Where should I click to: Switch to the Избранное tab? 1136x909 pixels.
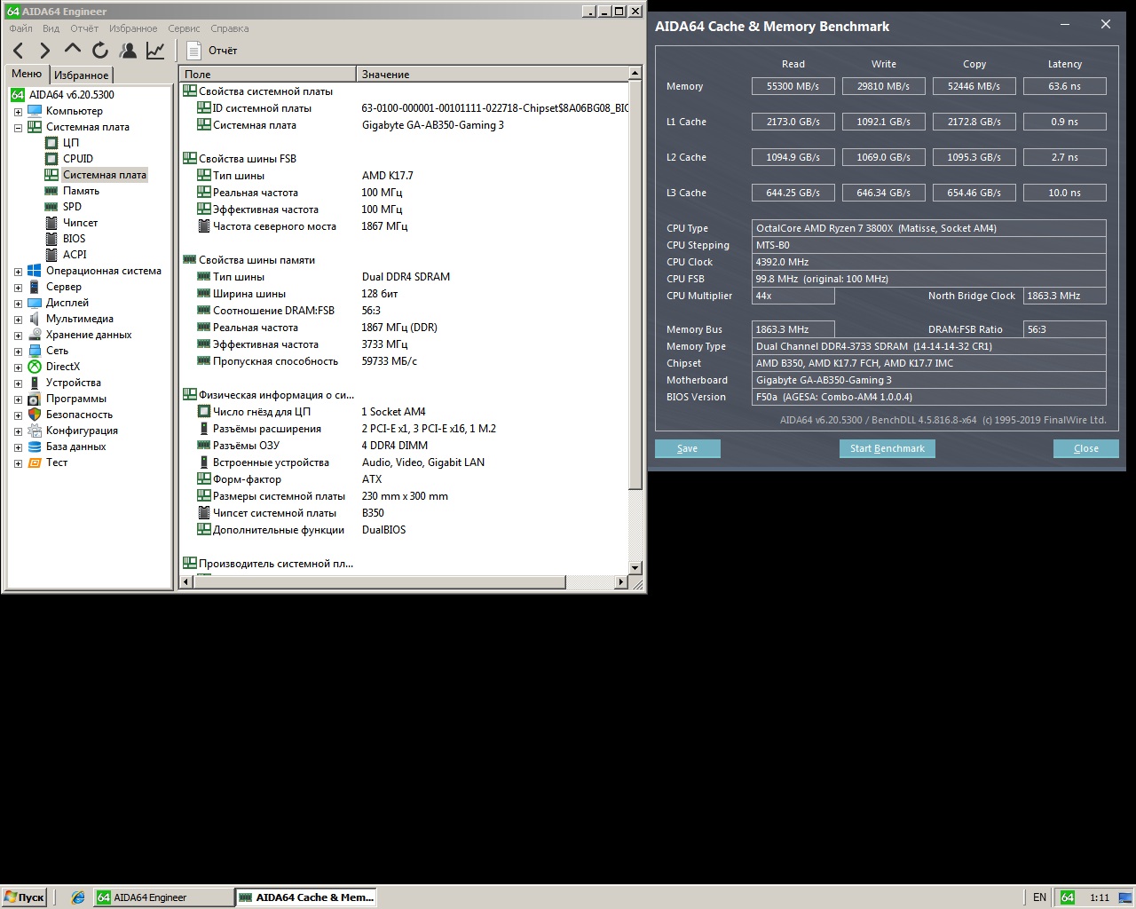point(81,75)
